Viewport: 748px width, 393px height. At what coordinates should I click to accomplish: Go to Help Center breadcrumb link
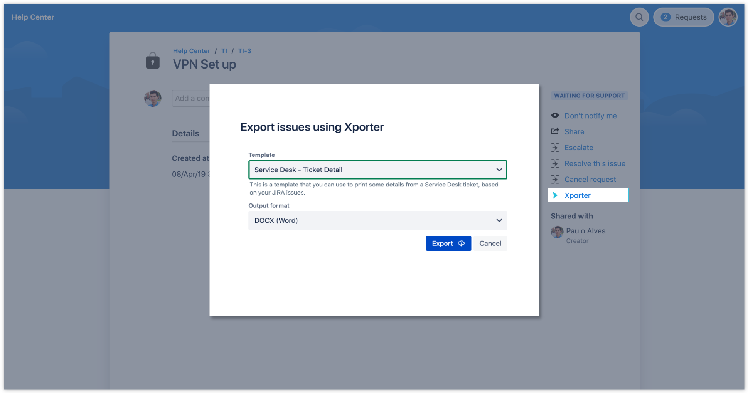pos(191,51)
